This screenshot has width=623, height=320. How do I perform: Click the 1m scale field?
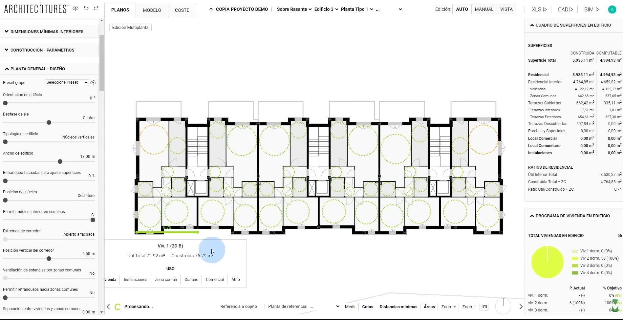point(484,307)
